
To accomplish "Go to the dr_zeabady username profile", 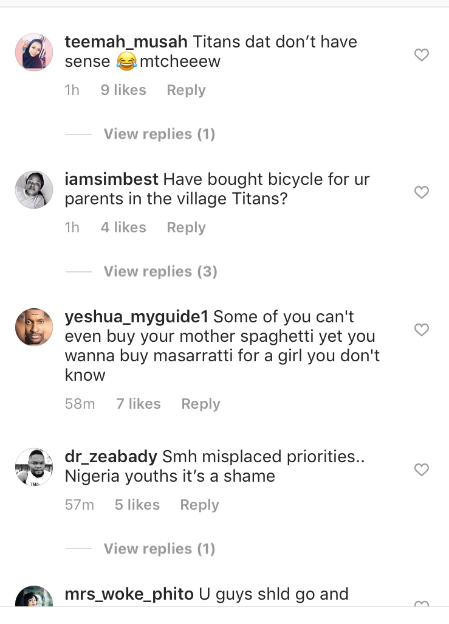I will (111, 457).
